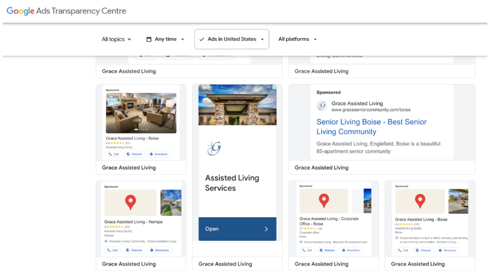This screenshot has width=491, height=279.
Task: Click the map pin in the Boise map ad
Action: 420,201
